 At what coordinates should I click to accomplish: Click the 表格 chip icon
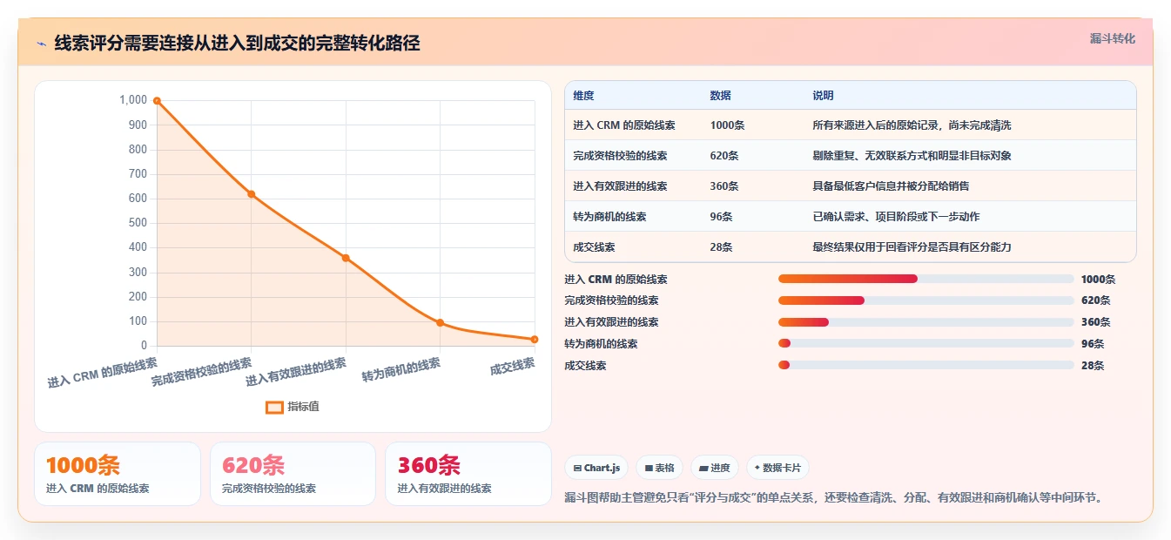click(x=649, y=468)
